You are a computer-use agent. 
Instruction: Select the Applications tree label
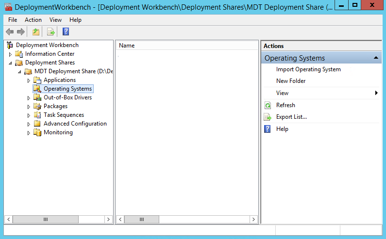click(60, 80)
